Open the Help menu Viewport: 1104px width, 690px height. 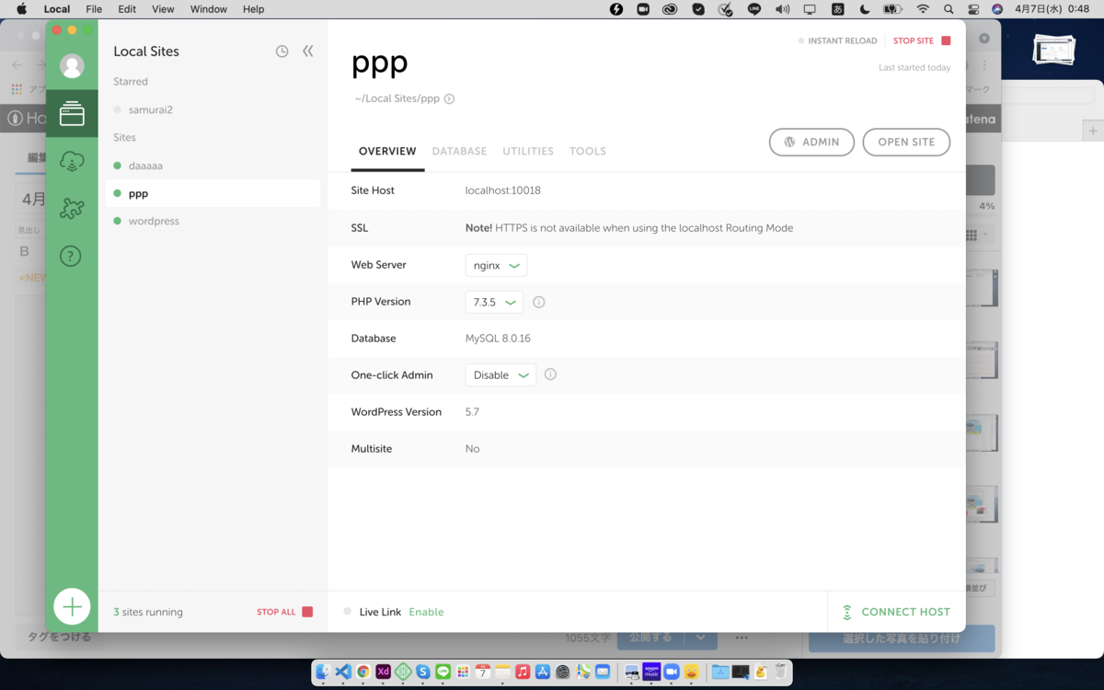[x=253, y=9]
